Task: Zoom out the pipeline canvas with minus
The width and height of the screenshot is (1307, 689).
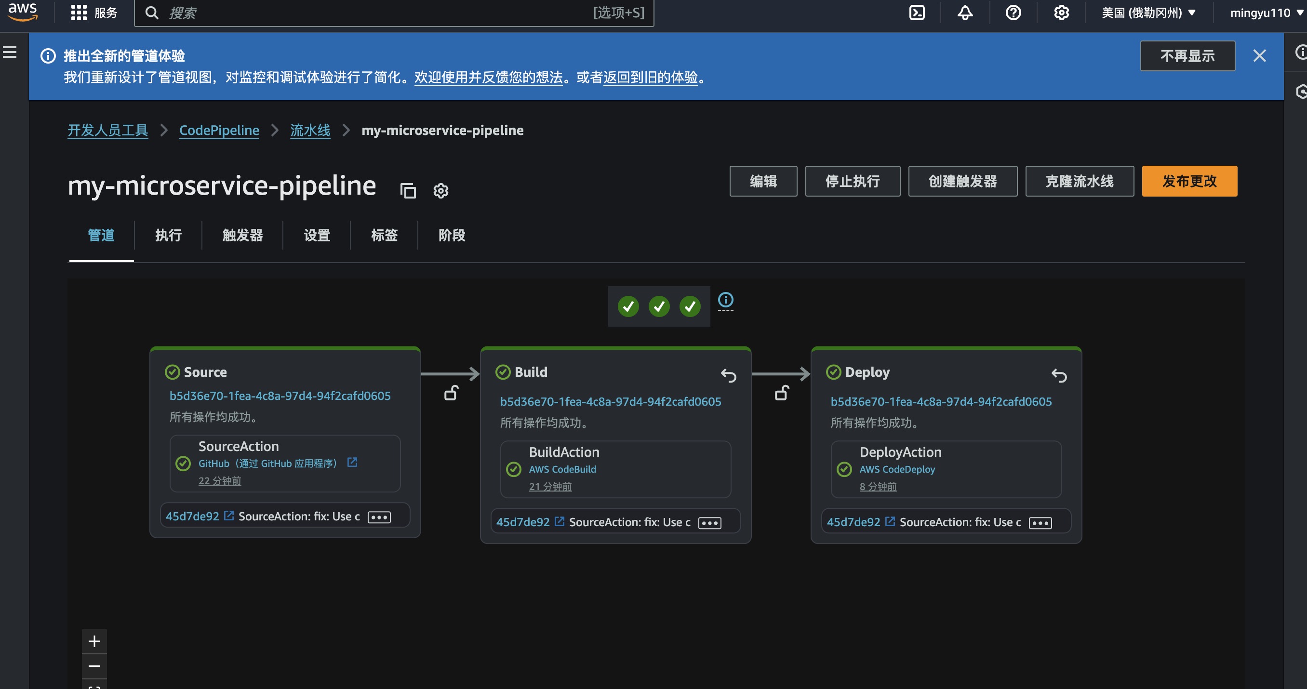Action: coord(94,666)
